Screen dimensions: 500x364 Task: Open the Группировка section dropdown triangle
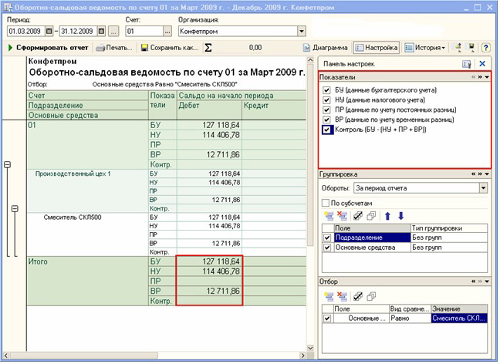(x=487, y=174)
